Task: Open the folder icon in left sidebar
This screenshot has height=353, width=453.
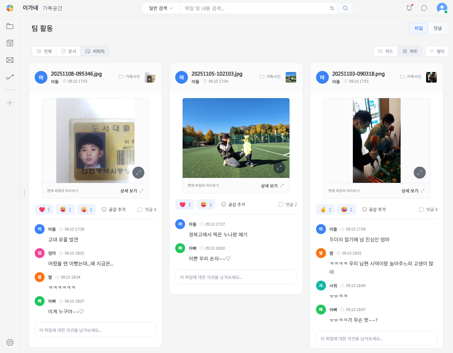Action: pos(10,26)
